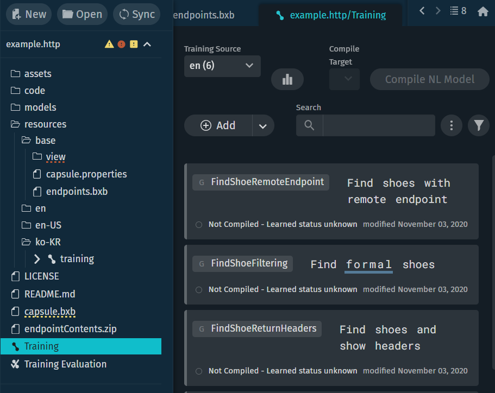Click into the Search input field
Image resolution: width=495 pixels, height=393 pixels.
pos(379,125)
